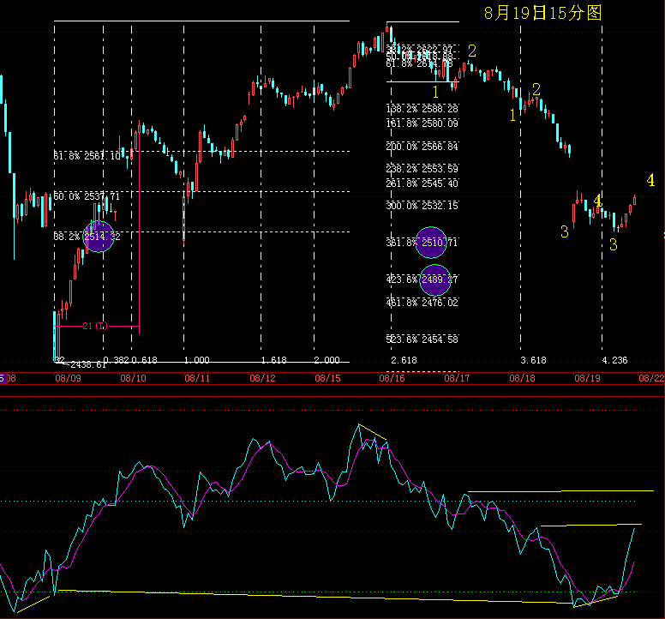Click the 4.236 Fibonacci time zone label
Image resolution: width=665 pixels, height=619 pixels.
pyautogui.click(x=615, y=360)
